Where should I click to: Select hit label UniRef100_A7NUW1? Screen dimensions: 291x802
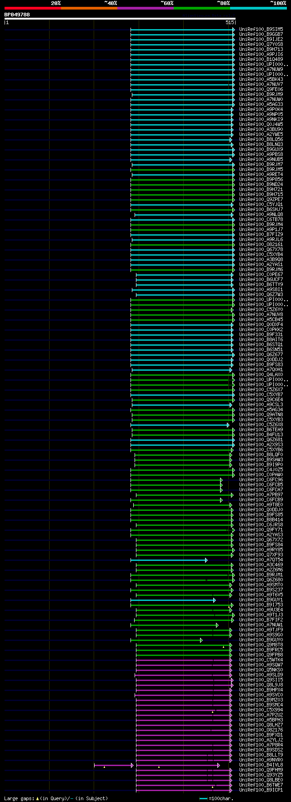tap(261, 625)
